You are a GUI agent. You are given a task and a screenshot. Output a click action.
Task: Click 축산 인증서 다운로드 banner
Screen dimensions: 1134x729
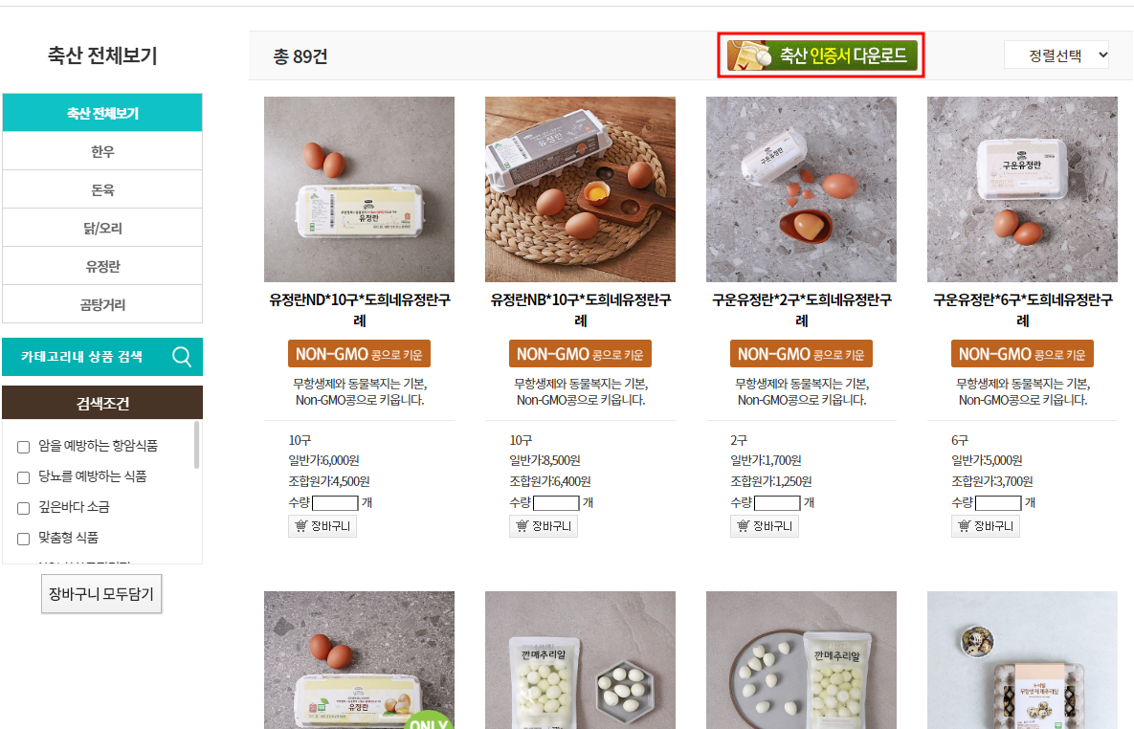[x=822, y=55]
